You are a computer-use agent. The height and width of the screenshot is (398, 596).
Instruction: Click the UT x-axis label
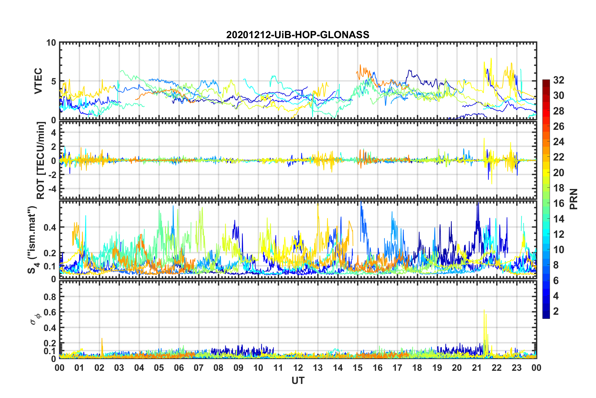(298, 380)
